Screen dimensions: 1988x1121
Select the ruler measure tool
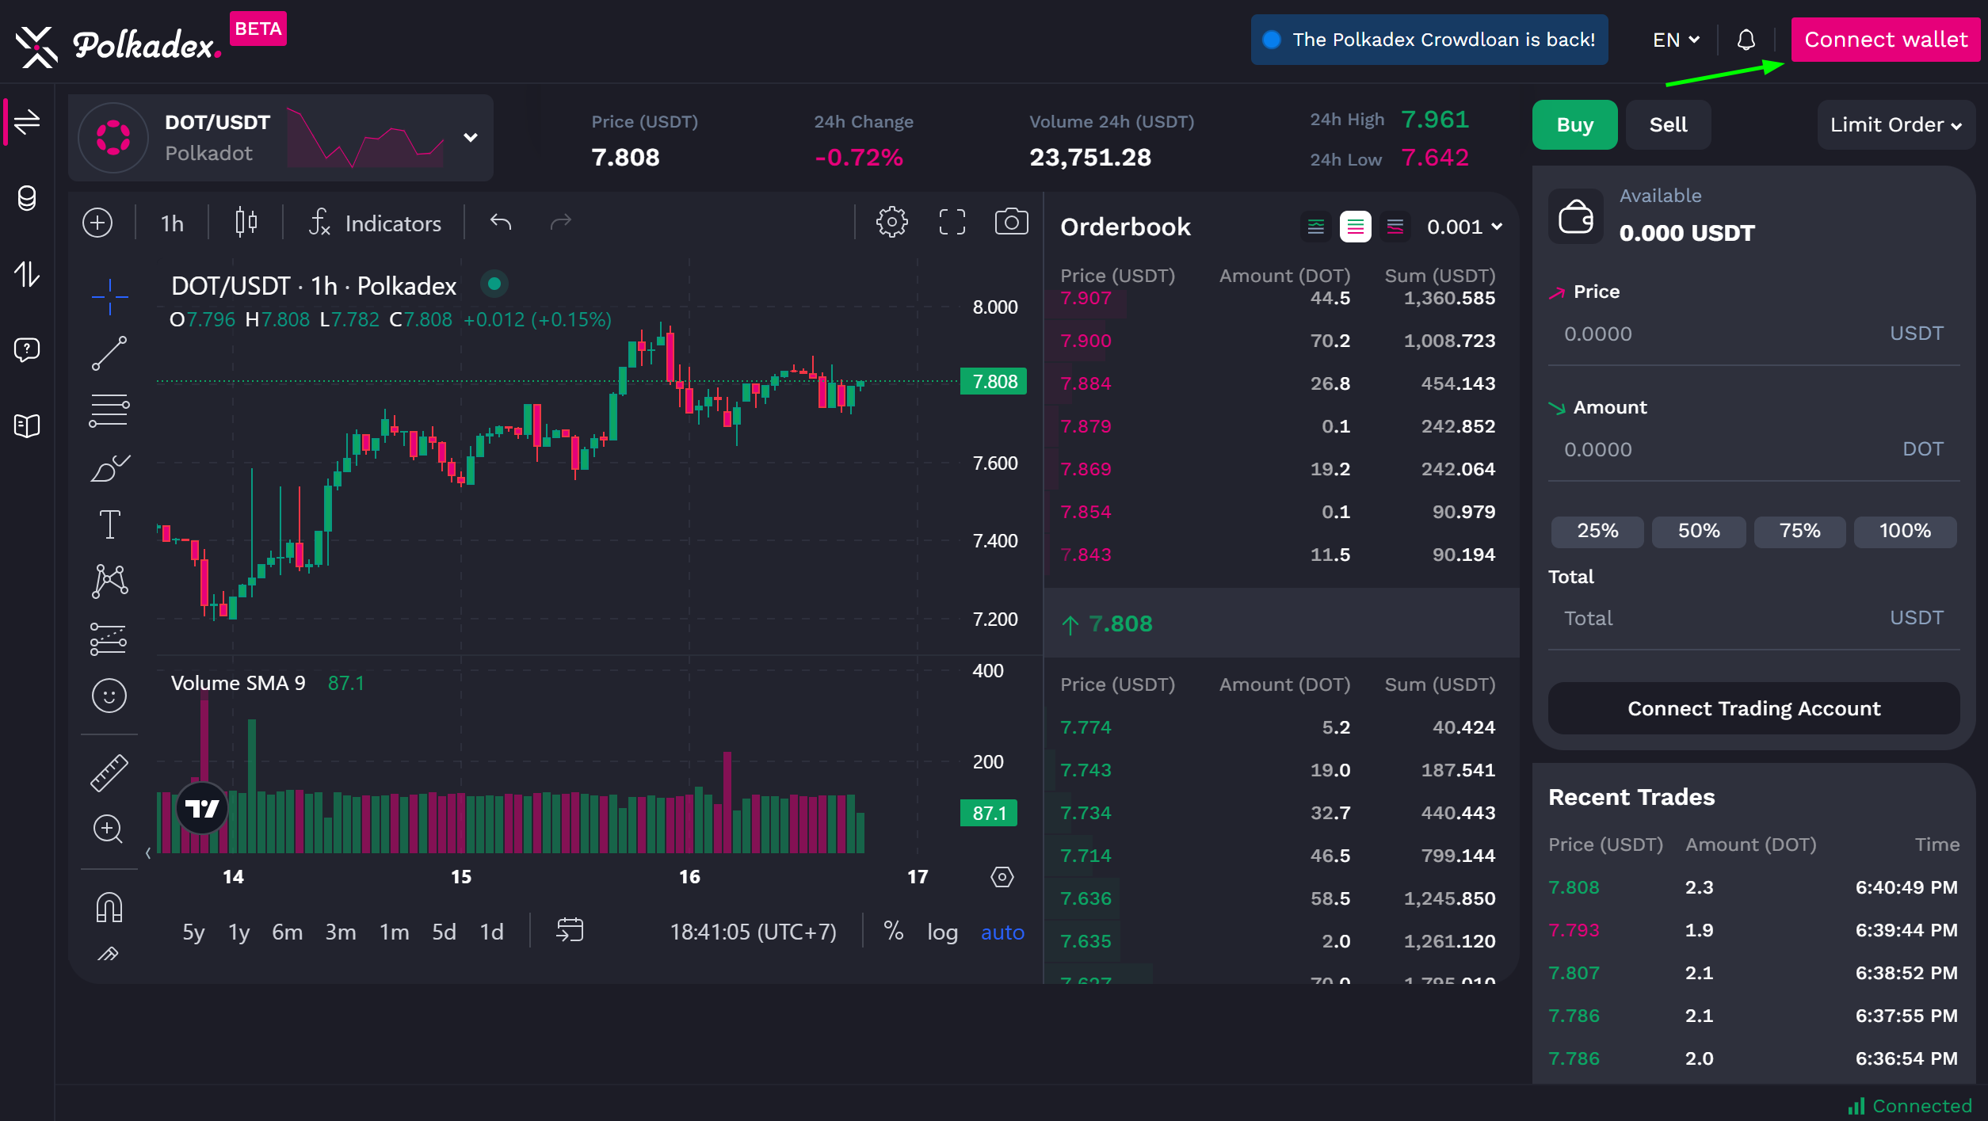pos(109,772)
